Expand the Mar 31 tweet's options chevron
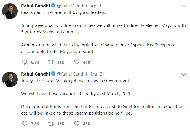Viewport: 190px width, 130px height. pyautogui.click(x=183, y=74)
